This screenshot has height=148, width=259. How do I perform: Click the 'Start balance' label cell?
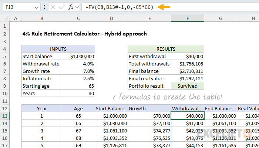click(42, 56)
